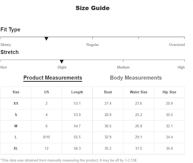Click the Stretch triangle marker
The width and height of the screenshot is (193, 163).
pos(62,62)
